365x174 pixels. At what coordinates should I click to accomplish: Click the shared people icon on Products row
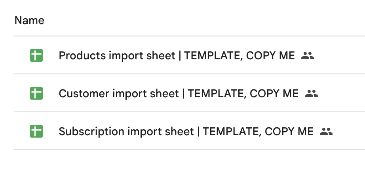[x=307, y=55]
